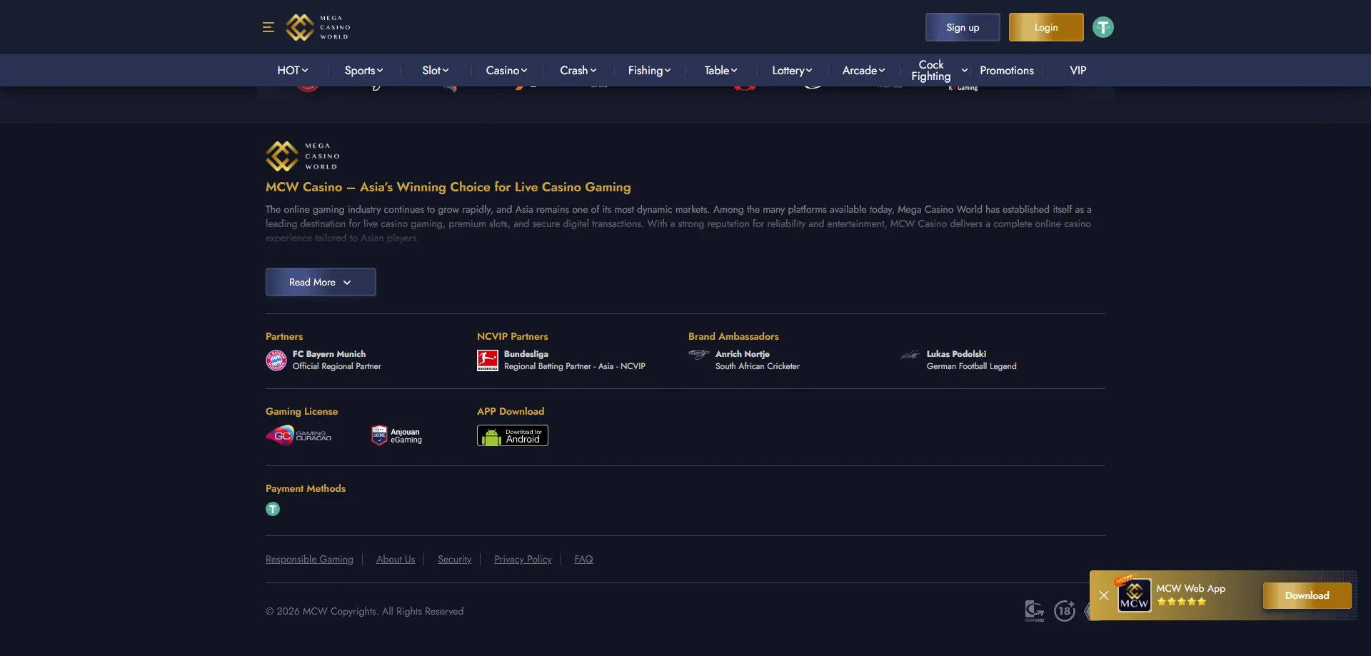This screenshot has width=1371, height=656.
Task: Click the Anjouan eGaming license badge
Action: tap(397, 435)
